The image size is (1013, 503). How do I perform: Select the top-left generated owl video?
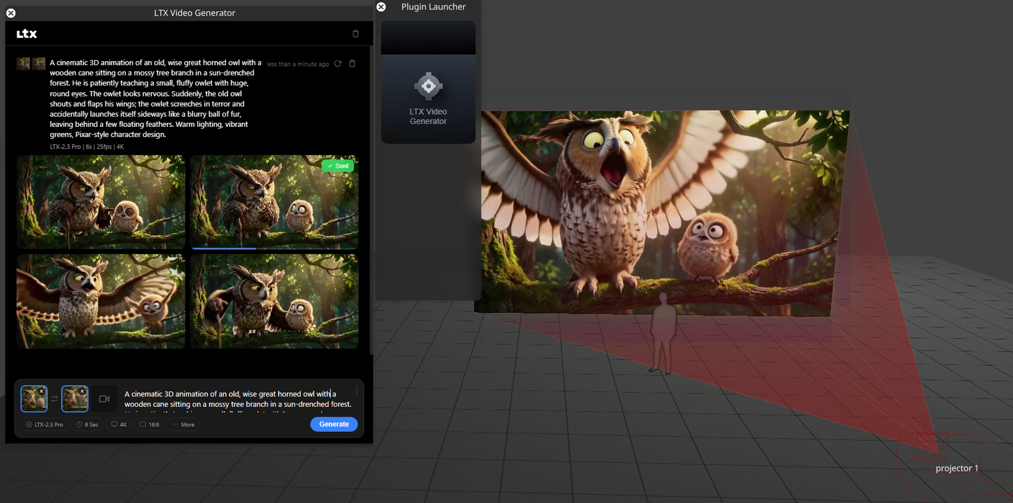pos(101,202)
